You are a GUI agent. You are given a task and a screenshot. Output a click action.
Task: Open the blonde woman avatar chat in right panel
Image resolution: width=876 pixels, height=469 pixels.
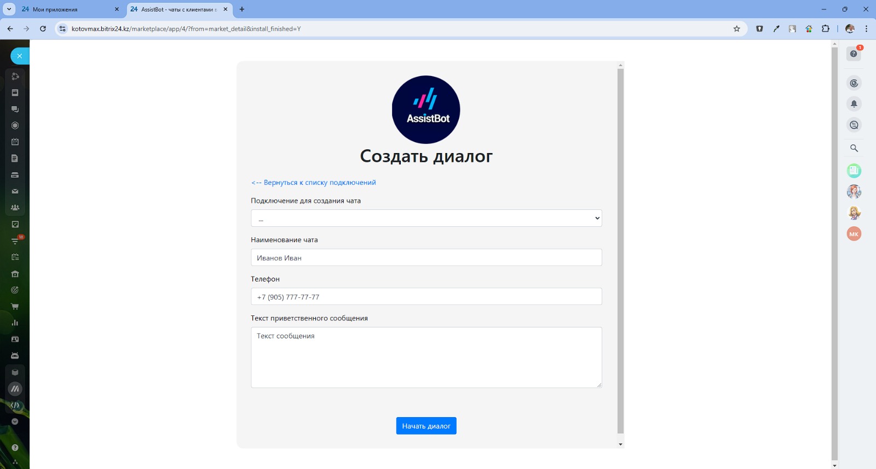[x=854, y=213]
